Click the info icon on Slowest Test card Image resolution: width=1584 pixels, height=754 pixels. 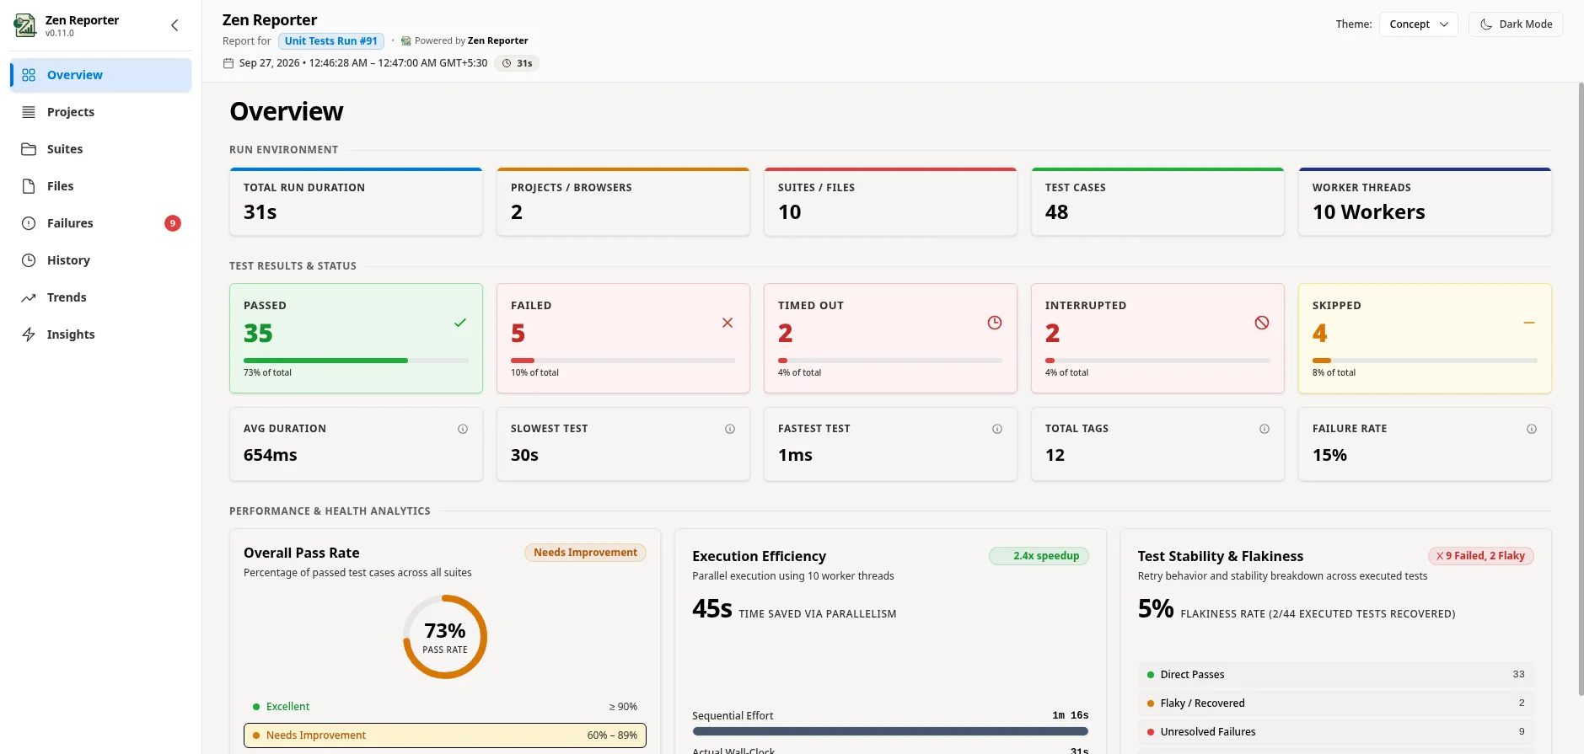[x=730, y=429]
